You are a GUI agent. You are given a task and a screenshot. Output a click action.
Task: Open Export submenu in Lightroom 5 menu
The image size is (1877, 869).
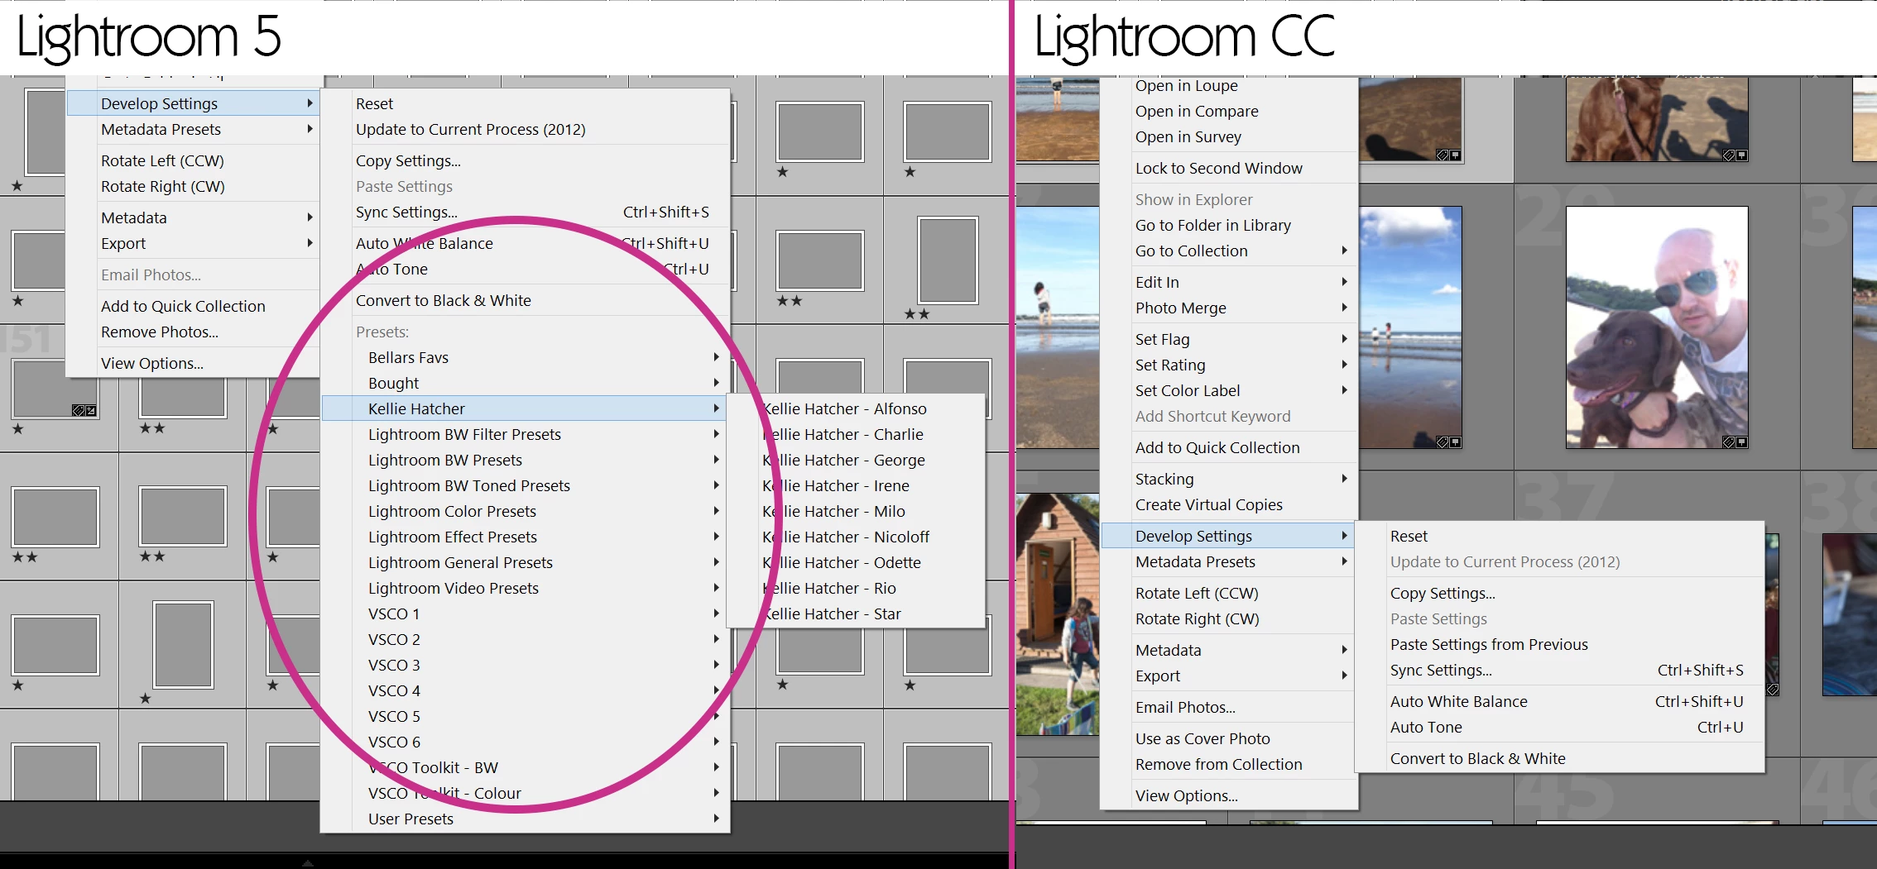(193, 243)
